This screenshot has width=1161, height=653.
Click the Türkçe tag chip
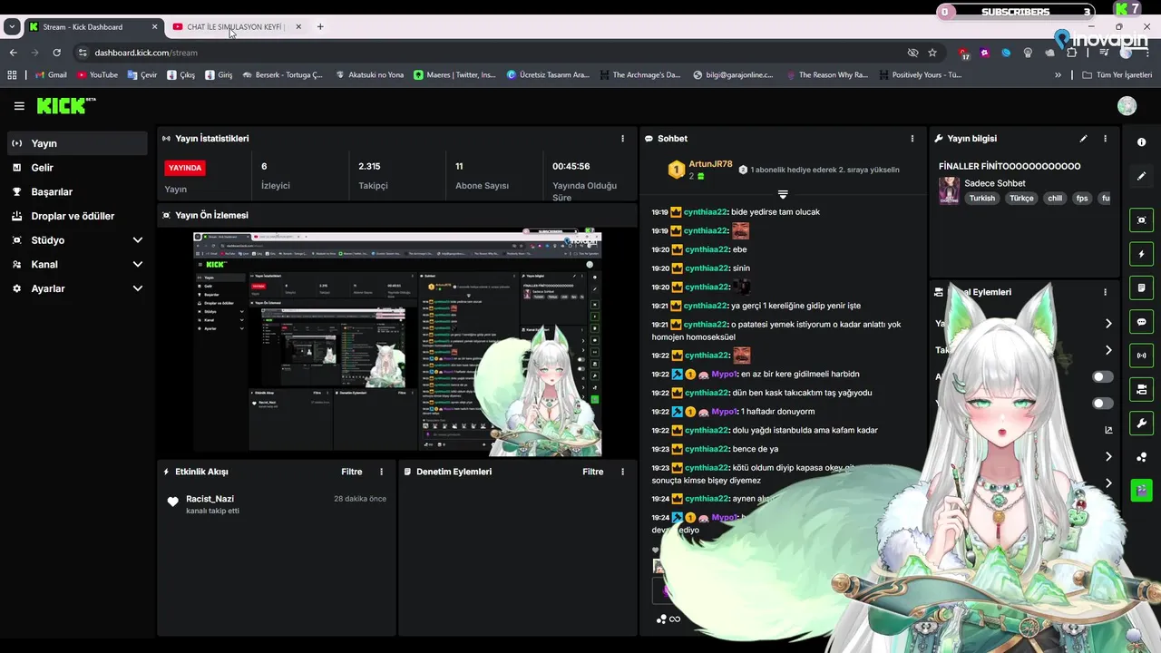[x=1021, y=198]
